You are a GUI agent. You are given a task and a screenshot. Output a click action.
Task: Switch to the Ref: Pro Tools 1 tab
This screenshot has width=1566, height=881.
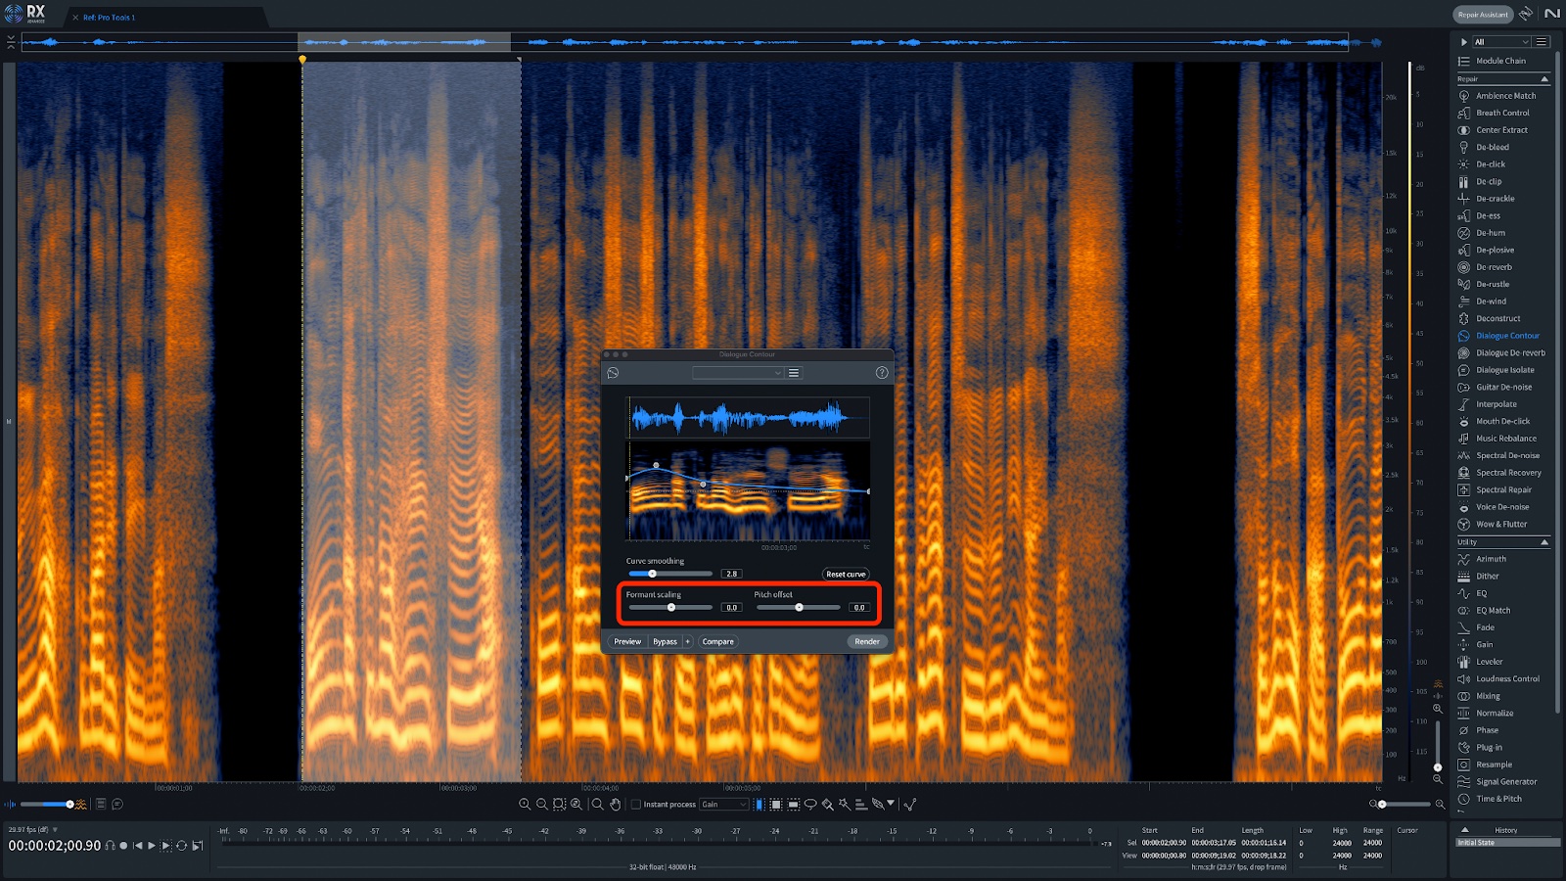[109, 18]
